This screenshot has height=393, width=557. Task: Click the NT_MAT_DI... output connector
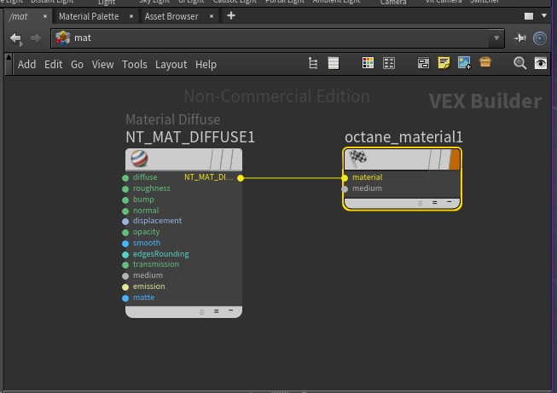241,178
